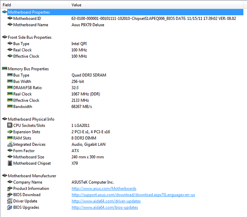Click the Motherboard ID row icon

10,18
